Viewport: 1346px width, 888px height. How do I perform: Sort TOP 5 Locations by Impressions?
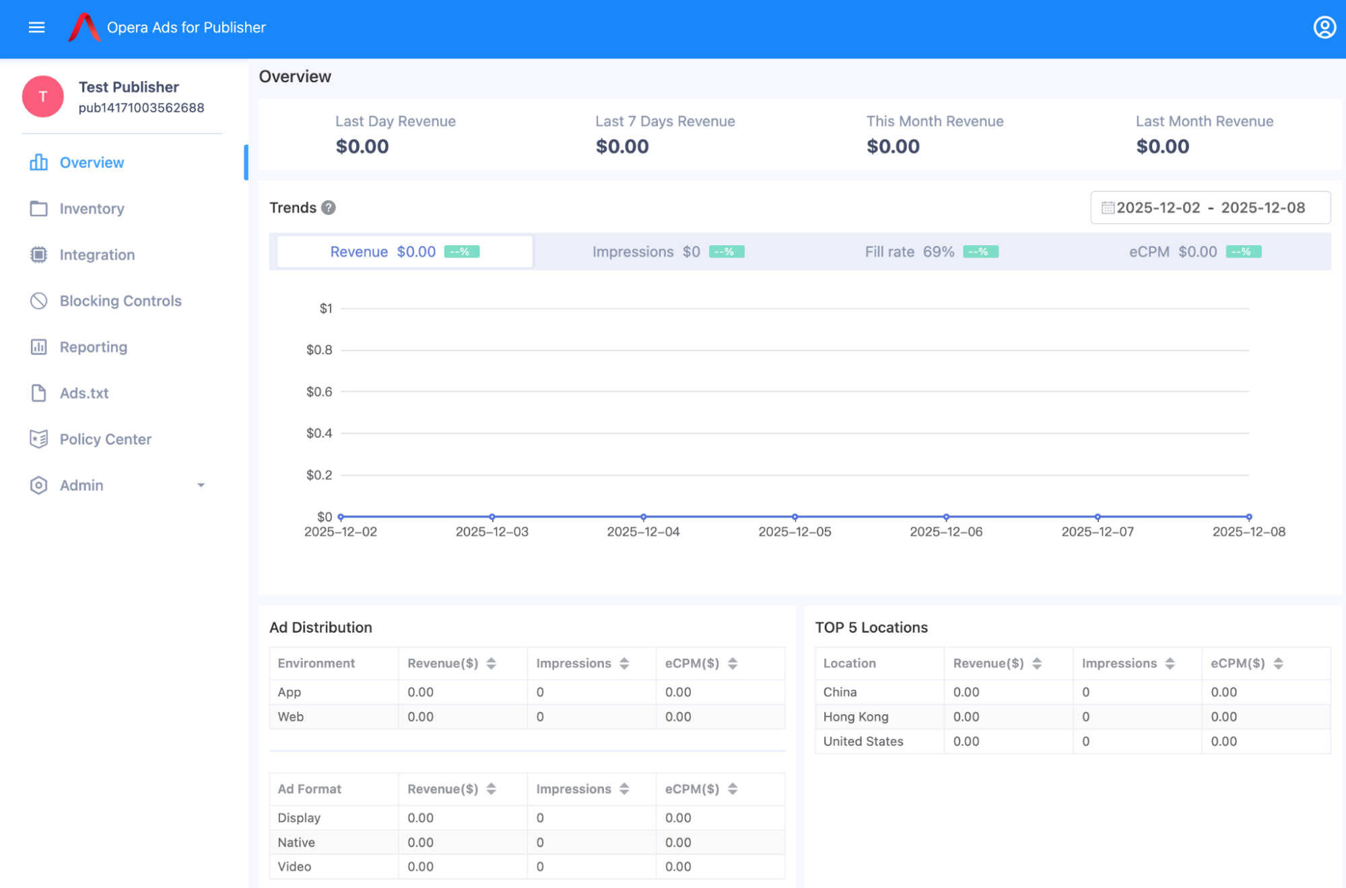(x=1170, y=664)
